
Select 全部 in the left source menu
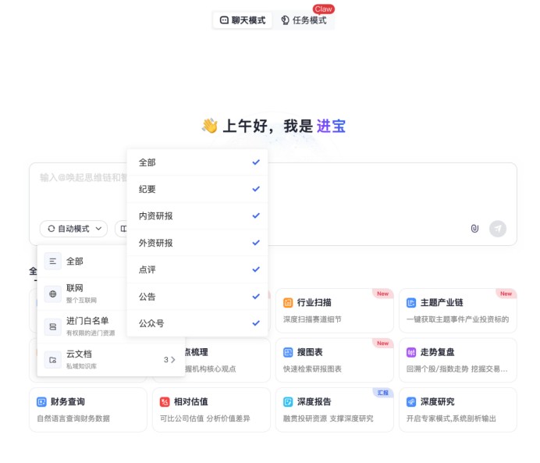82,261
